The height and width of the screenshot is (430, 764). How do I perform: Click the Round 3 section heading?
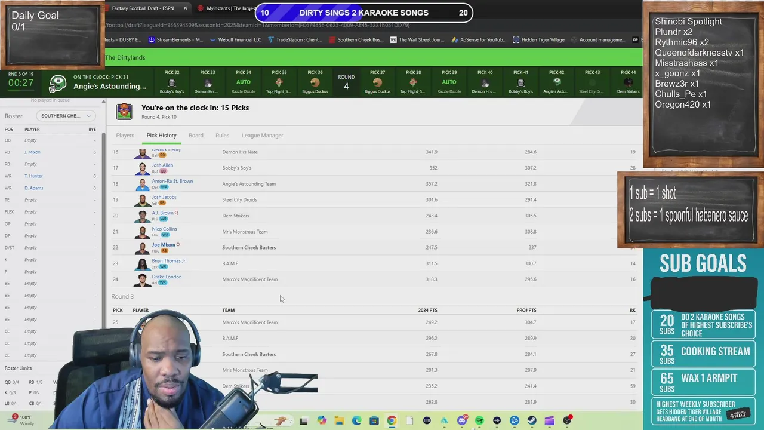click(122, 296)
